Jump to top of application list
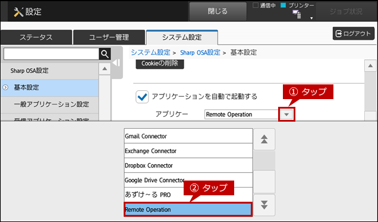Screen dimensions: 378x222 264,139
